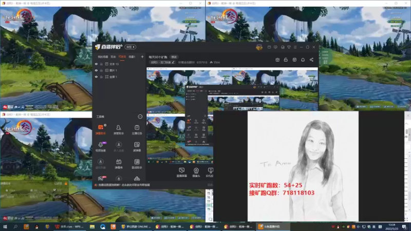Click the red 接矿跑Q群 718118103 text
This screenshot has width=411, height=231.
(282, 193)
